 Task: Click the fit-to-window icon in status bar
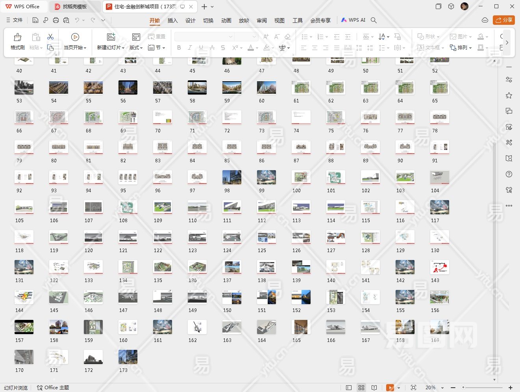(413, 388)
